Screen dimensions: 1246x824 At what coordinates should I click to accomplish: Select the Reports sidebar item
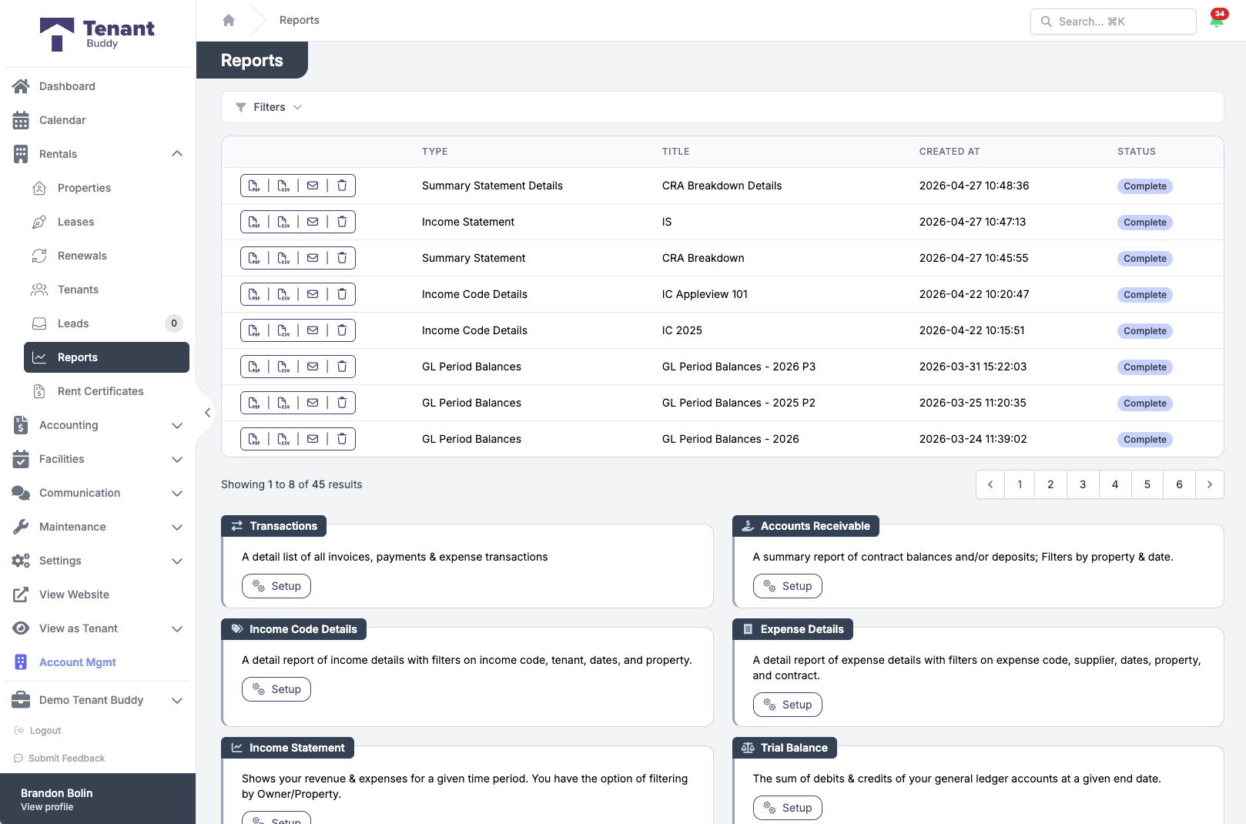pyautogui.click(x=106, y=357)
